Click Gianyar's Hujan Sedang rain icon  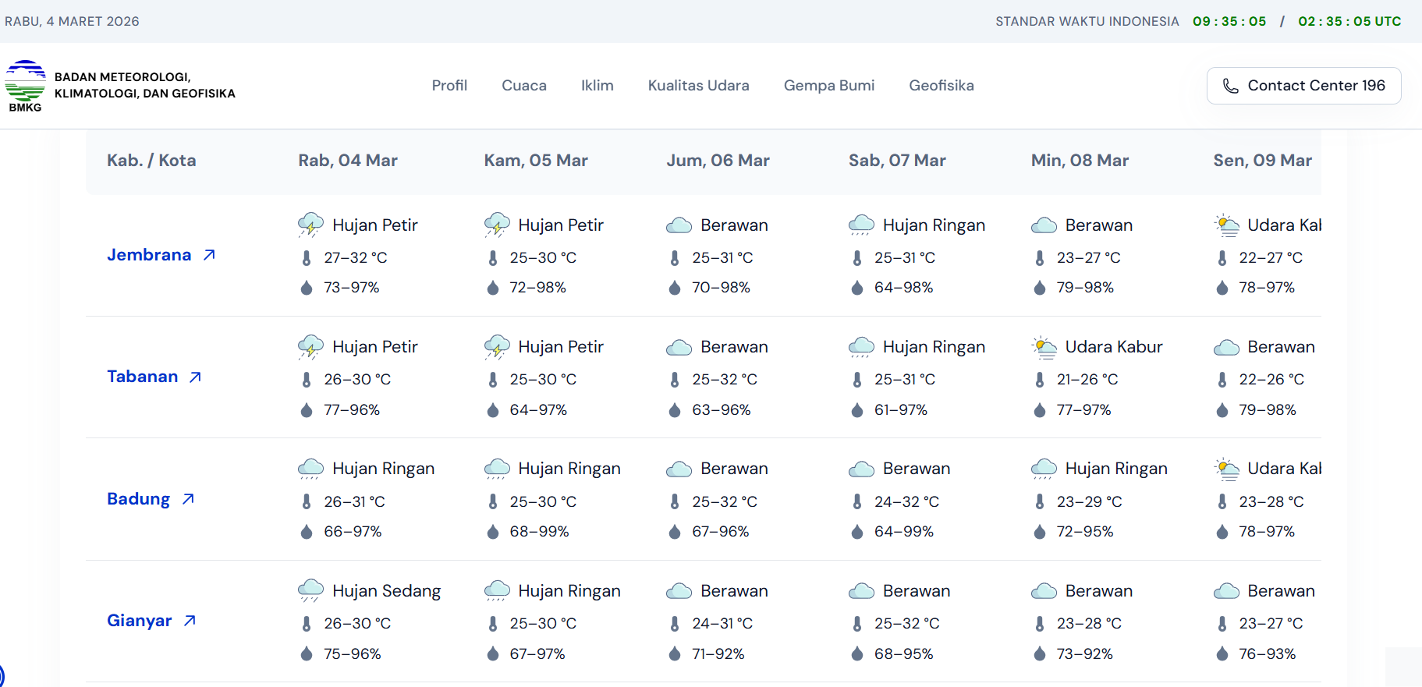pos(310,591)
